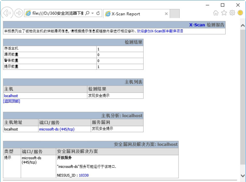The height and width of the screenshot is (182, 246).
Task: Click the scrollbar up arrow
Action: pos(243,25)
